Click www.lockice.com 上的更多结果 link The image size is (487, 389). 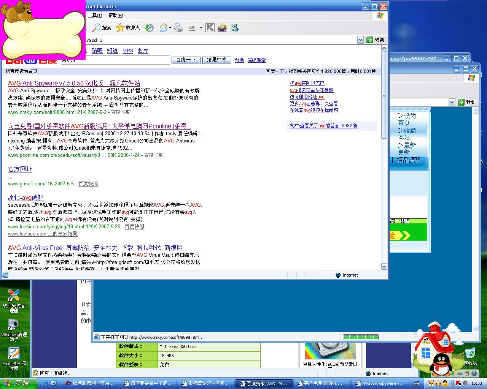click(x=43, y=234)
